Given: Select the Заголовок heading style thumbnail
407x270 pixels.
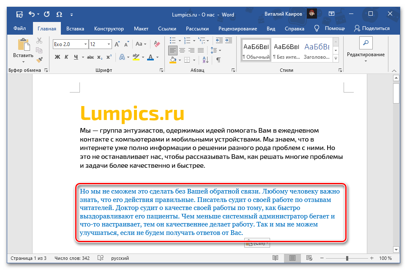Looking at the screenshot, I should 317,50.
